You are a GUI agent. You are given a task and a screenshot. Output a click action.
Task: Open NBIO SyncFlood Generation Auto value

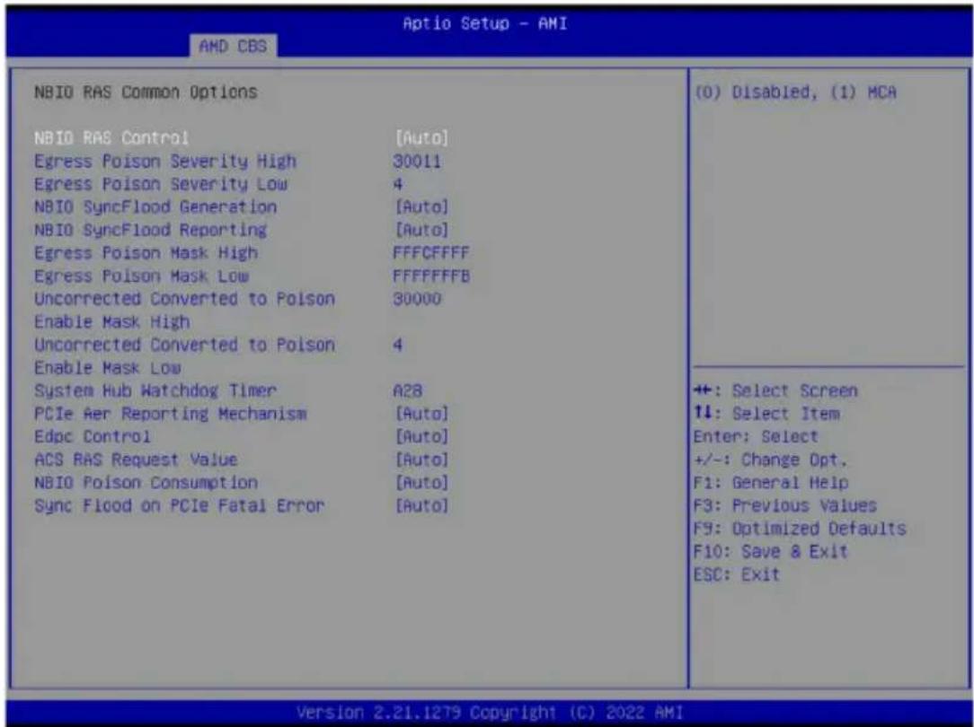pyautogui.click(x=421, y=206)
